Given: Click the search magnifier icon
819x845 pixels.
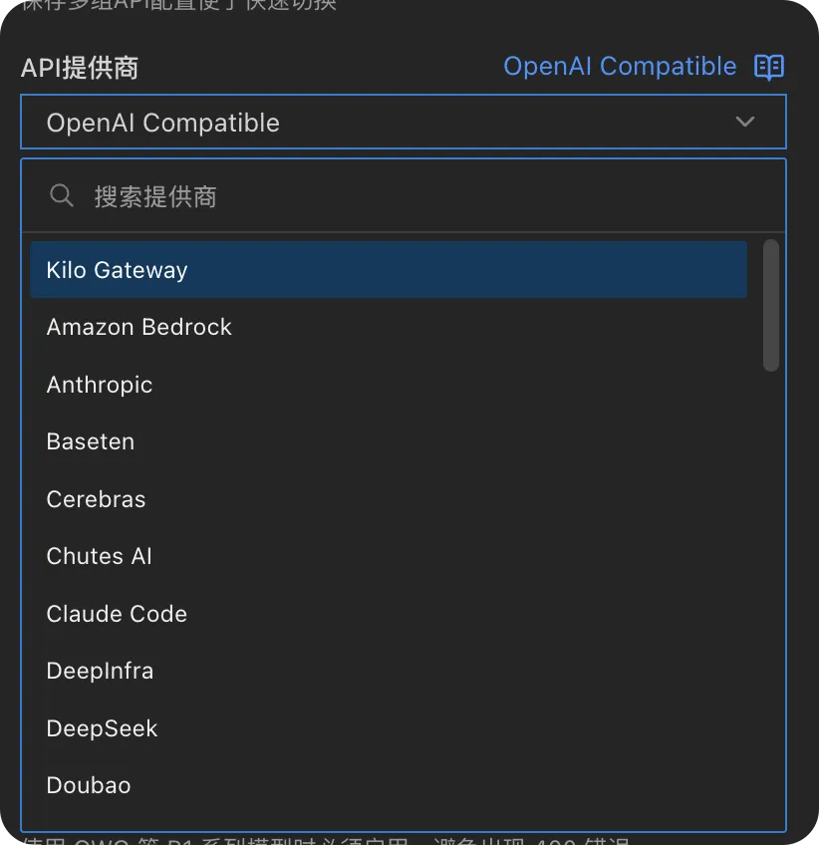Looking at the screenshot, I should click(x=62, y=196).
